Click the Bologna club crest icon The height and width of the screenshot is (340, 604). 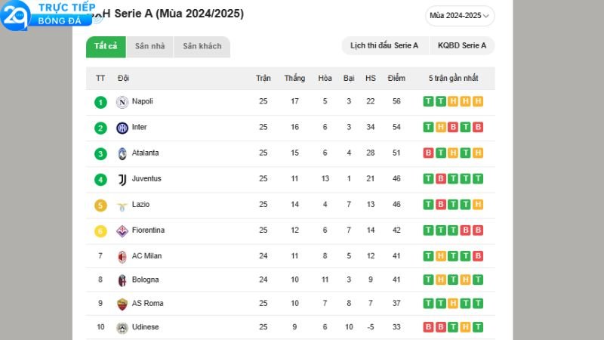(x=122, y=280)
